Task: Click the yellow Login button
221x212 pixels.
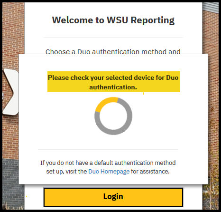Action: coord(113,197)
